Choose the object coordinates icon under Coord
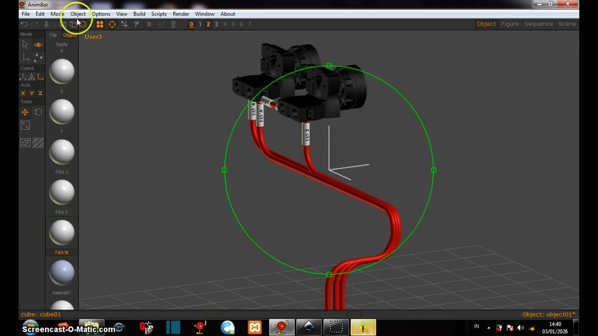This screenshot has height=336, width=598. [32, 77]
